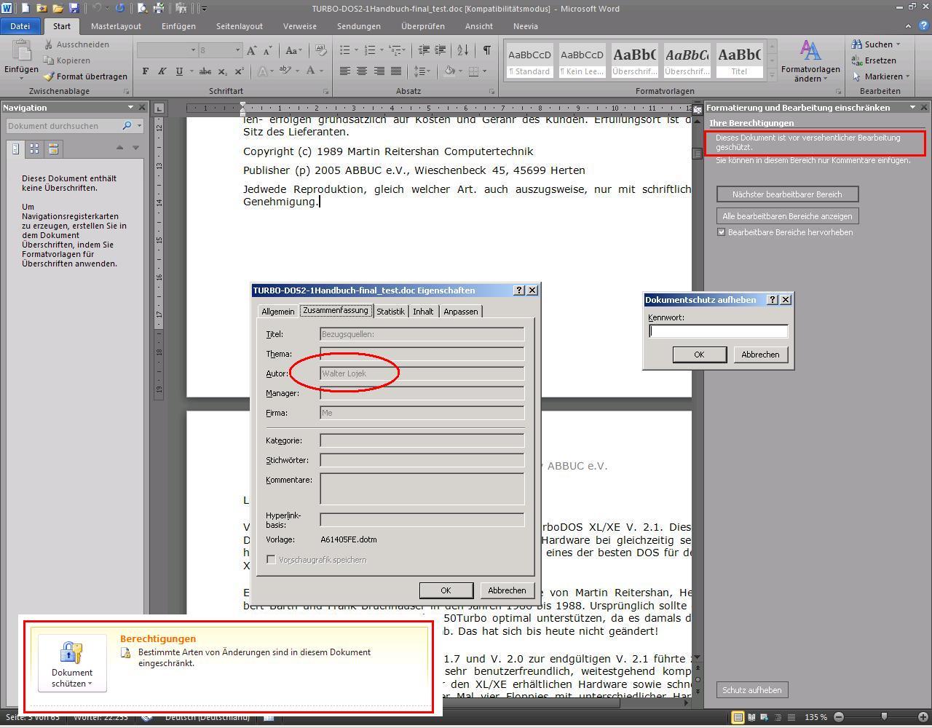
Task: Click the zoom in plus icon in status bar
Action: click(923, 717)
